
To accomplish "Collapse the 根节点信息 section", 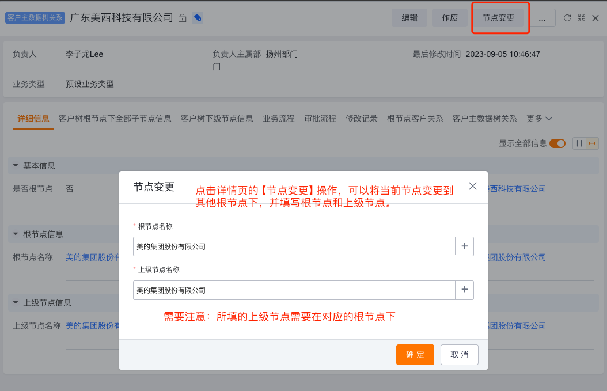I will point(16,234).
